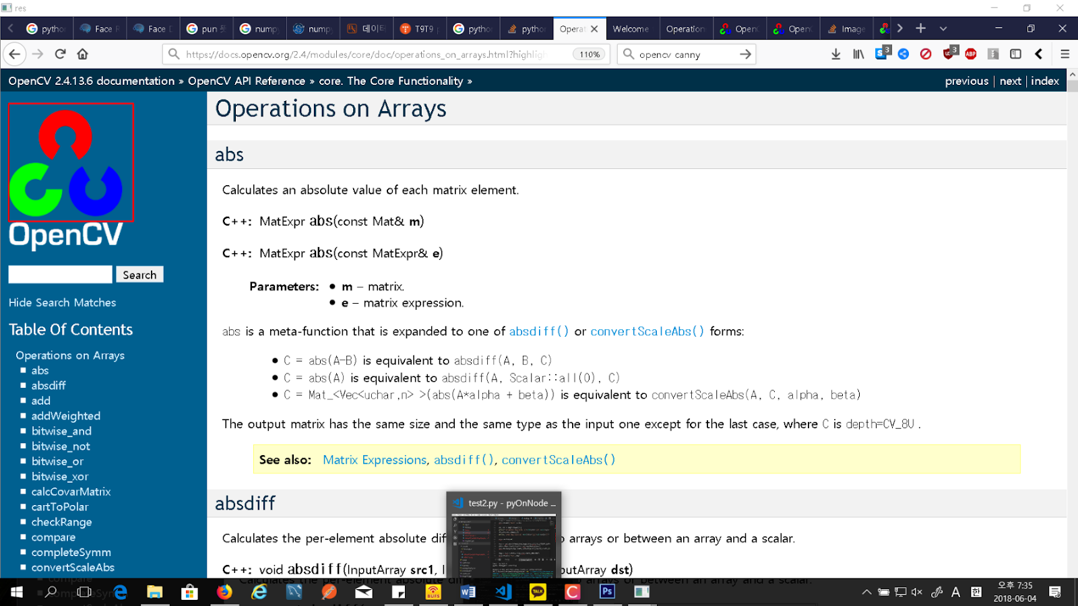Launch Photoshop from the taskbar
This screenshot has height=606, width=1078.
point(606,592)
